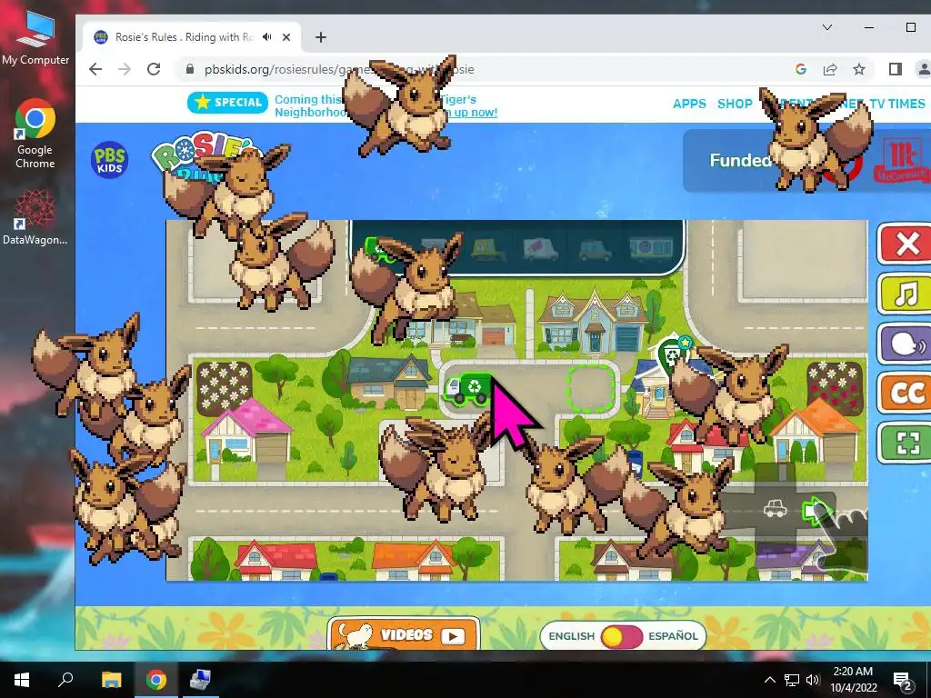Click the address bar URL
931x698 pixels.
pyautogui.click(x=339, y=69)
